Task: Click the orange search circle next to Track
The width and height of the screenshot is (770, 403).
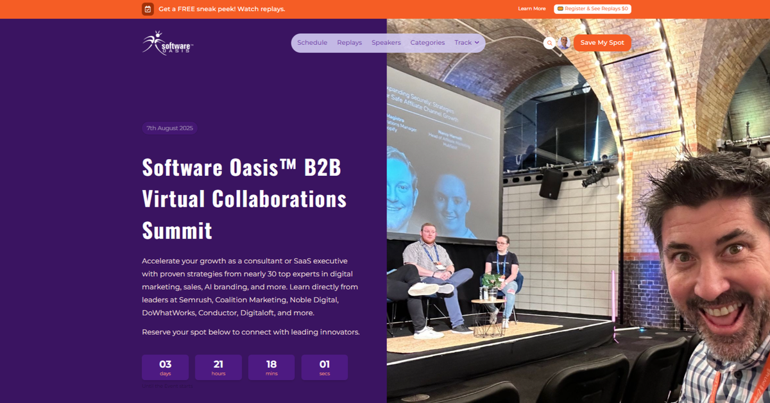Action: click(549, 42)
